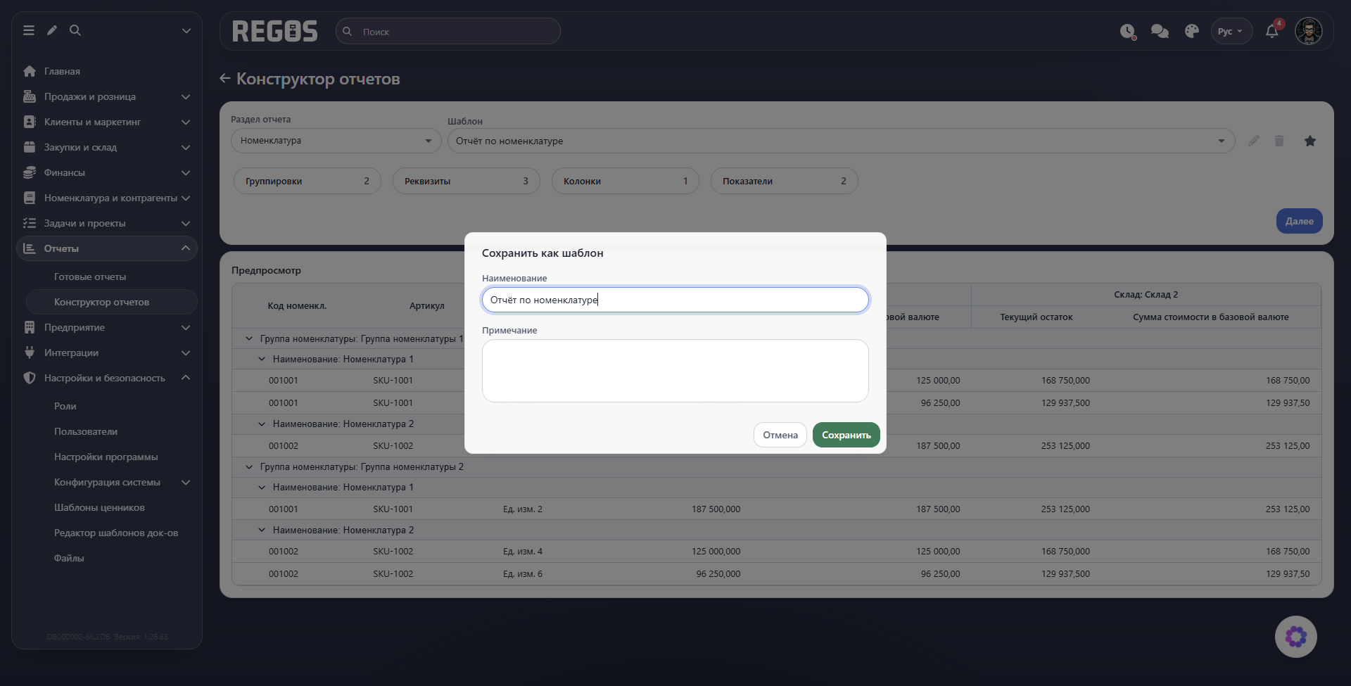This screenshot has height=686, width=1351.
Task: Open the Раздел отчета Номенклатура dropdown
Action: (336, 141)
